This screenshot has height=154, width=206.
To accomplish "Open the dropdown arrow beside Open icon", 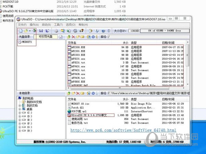I will coord(30,31).
